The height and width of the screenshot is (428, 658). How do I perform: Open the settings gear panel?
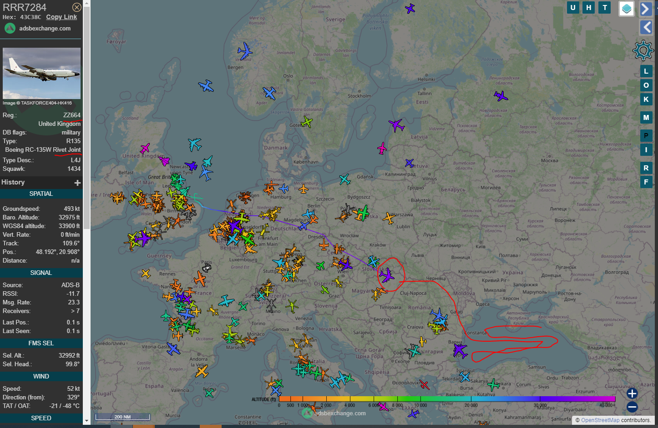point(643,50)
